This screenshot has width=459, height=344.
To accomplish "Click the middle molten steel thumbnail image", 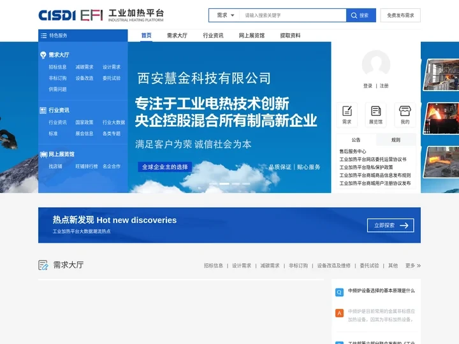I will (x=441, y=118).
